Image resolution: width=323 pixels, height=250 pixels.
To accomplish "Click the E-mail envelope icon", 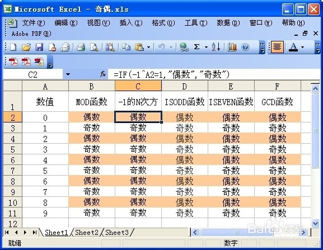I will coord(65,47).
